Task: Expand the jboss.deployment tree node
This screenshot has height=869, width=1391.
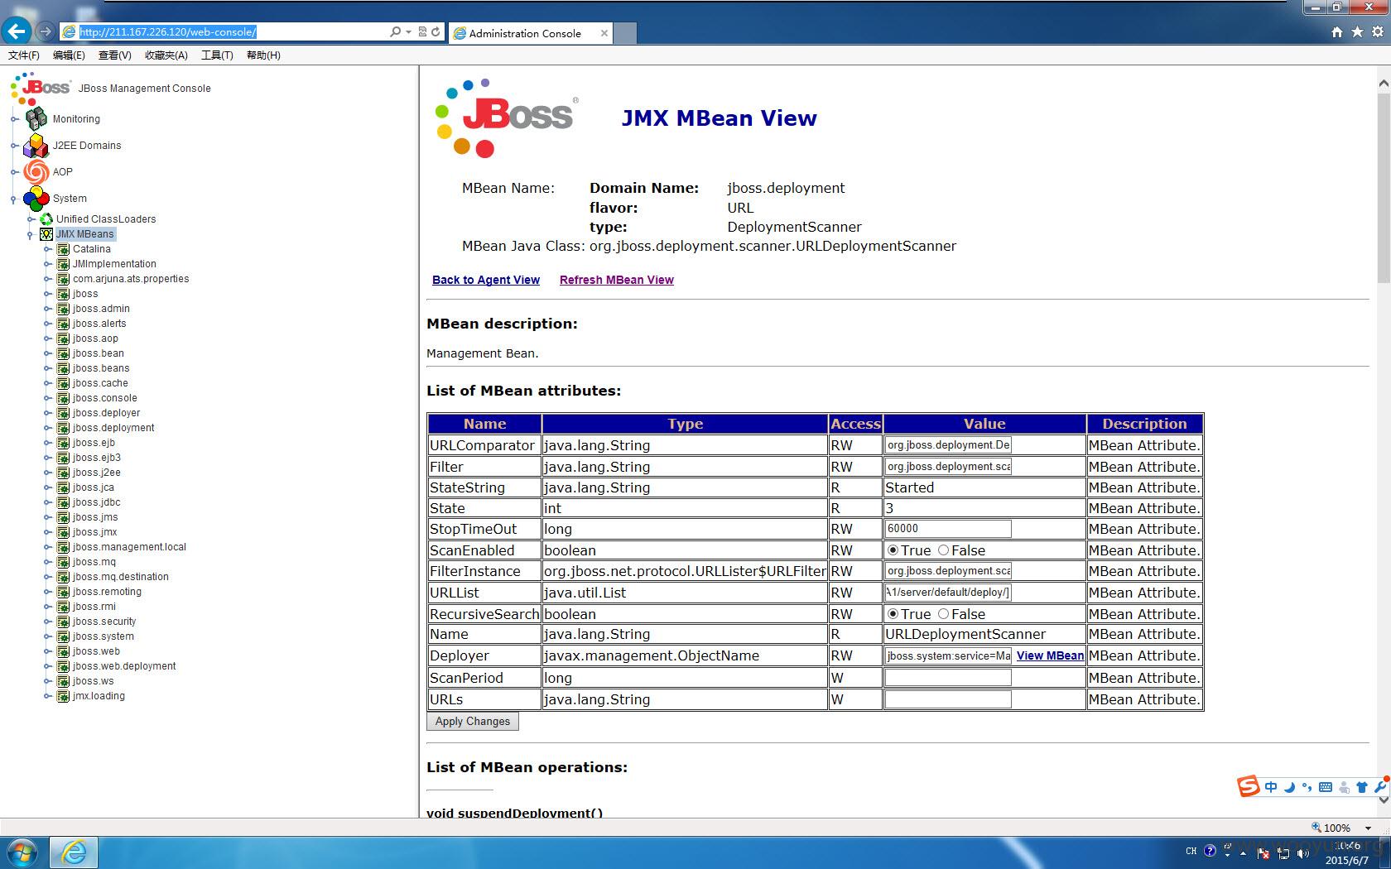Action: click(x=47, y=428)
